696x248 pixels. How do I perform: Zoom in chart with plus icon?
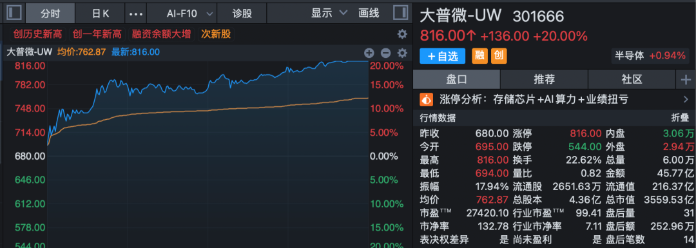point(369,53)
